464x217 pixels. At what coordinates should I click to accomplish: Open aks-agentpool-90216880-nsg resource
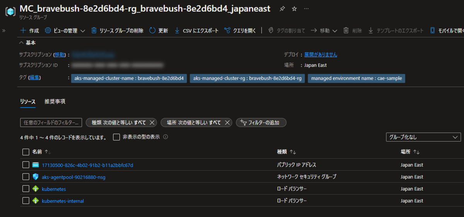(x=73, y=177)
